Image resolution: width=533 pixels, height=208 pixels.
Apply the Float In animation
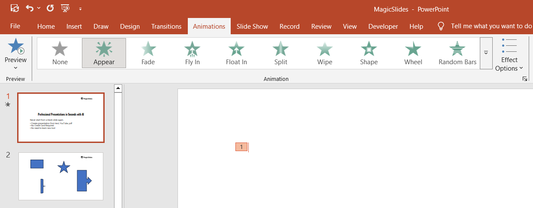pos(236,53)
